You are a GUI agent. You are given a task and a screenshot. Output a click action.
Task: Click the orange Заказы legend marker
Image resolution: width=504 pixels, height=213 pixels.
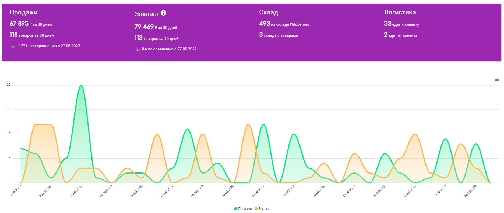click(256, 209)
